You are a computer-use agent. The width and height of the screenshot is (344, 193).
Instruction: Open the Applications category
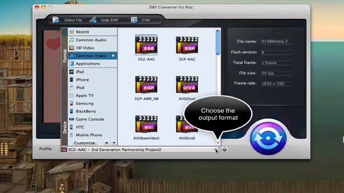point(92,64)
